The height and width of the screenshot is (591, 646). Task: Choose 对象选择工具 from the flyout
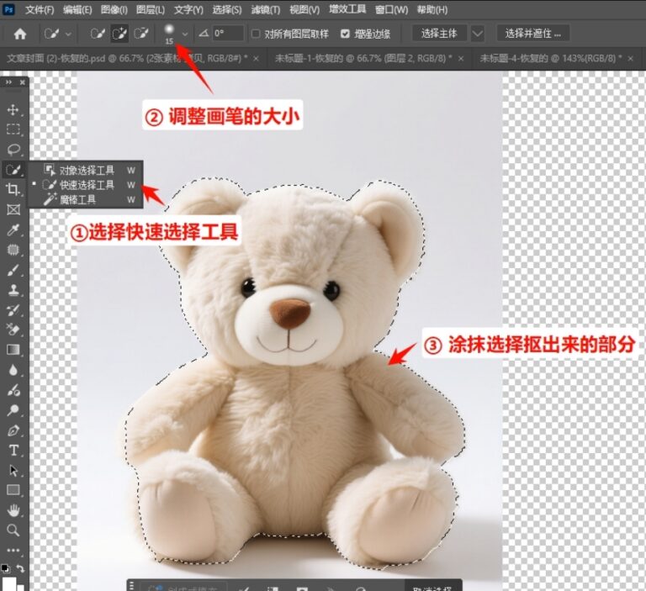tap(85, 170)
